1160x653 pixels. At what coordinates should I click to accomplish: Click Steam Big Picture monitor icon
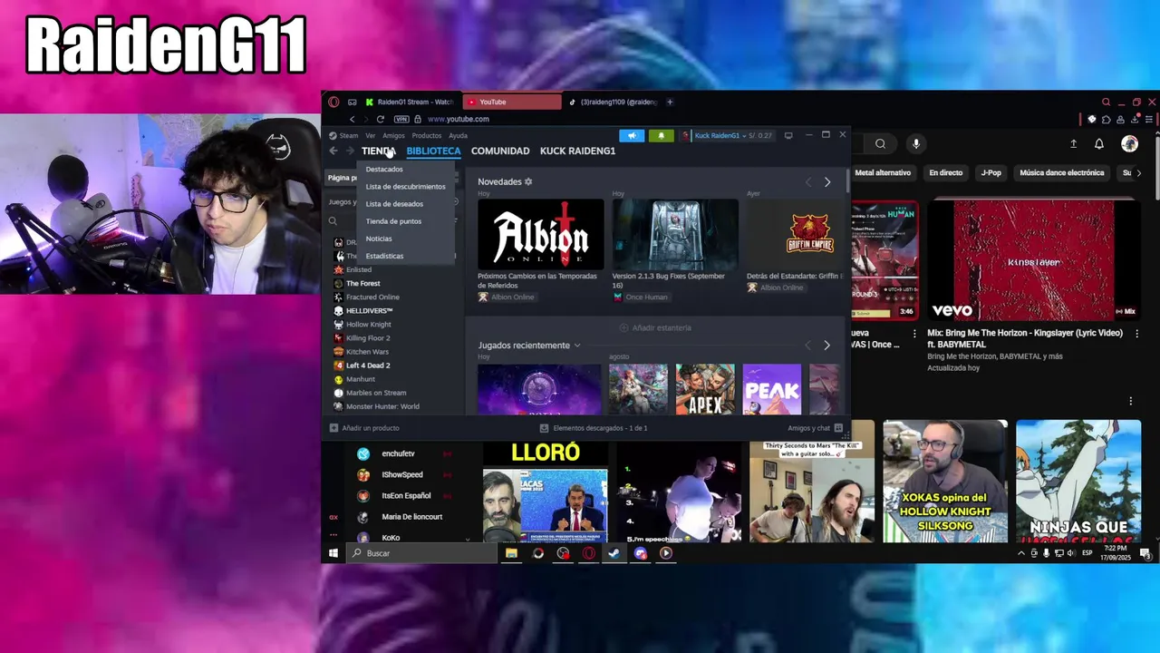788,135
